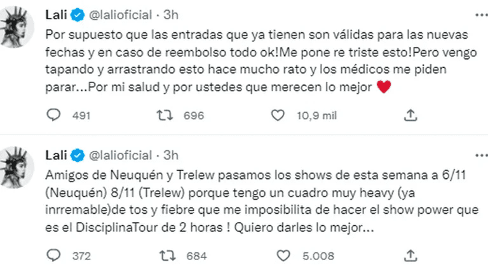Open @lalioficial handle on the second tweet

click(120, 155)
